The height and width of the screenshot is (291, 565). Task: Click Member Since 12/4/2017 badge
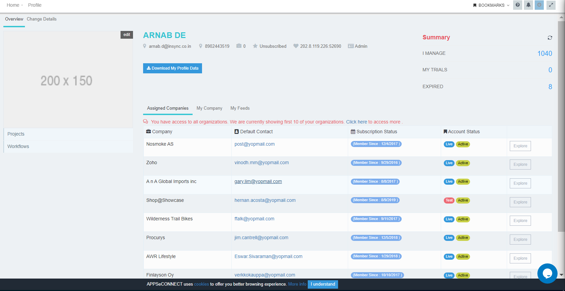[376, 144]
